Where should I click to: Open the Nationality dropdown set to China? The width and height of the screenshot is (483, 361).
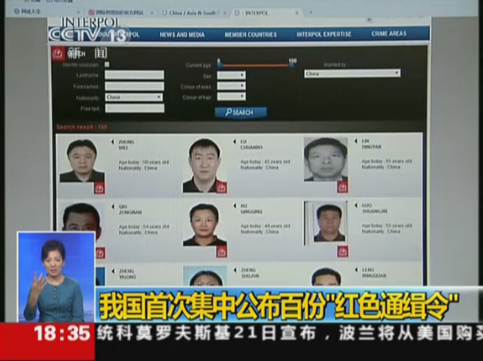coord(134,97)
